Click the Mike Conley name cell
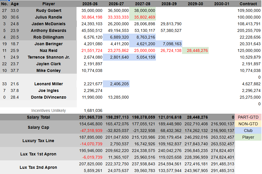262x174 pixels. (x=49, y=70)
